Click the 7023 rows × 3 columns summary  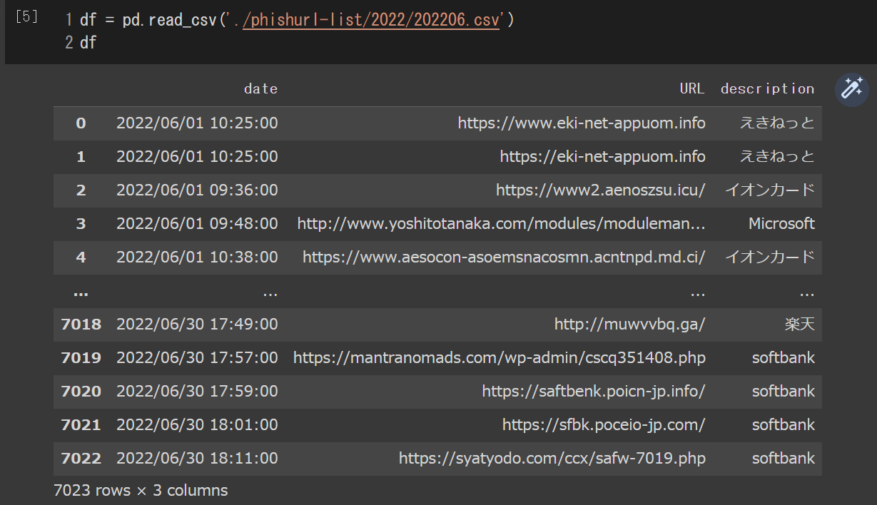[x=140, y=490]
